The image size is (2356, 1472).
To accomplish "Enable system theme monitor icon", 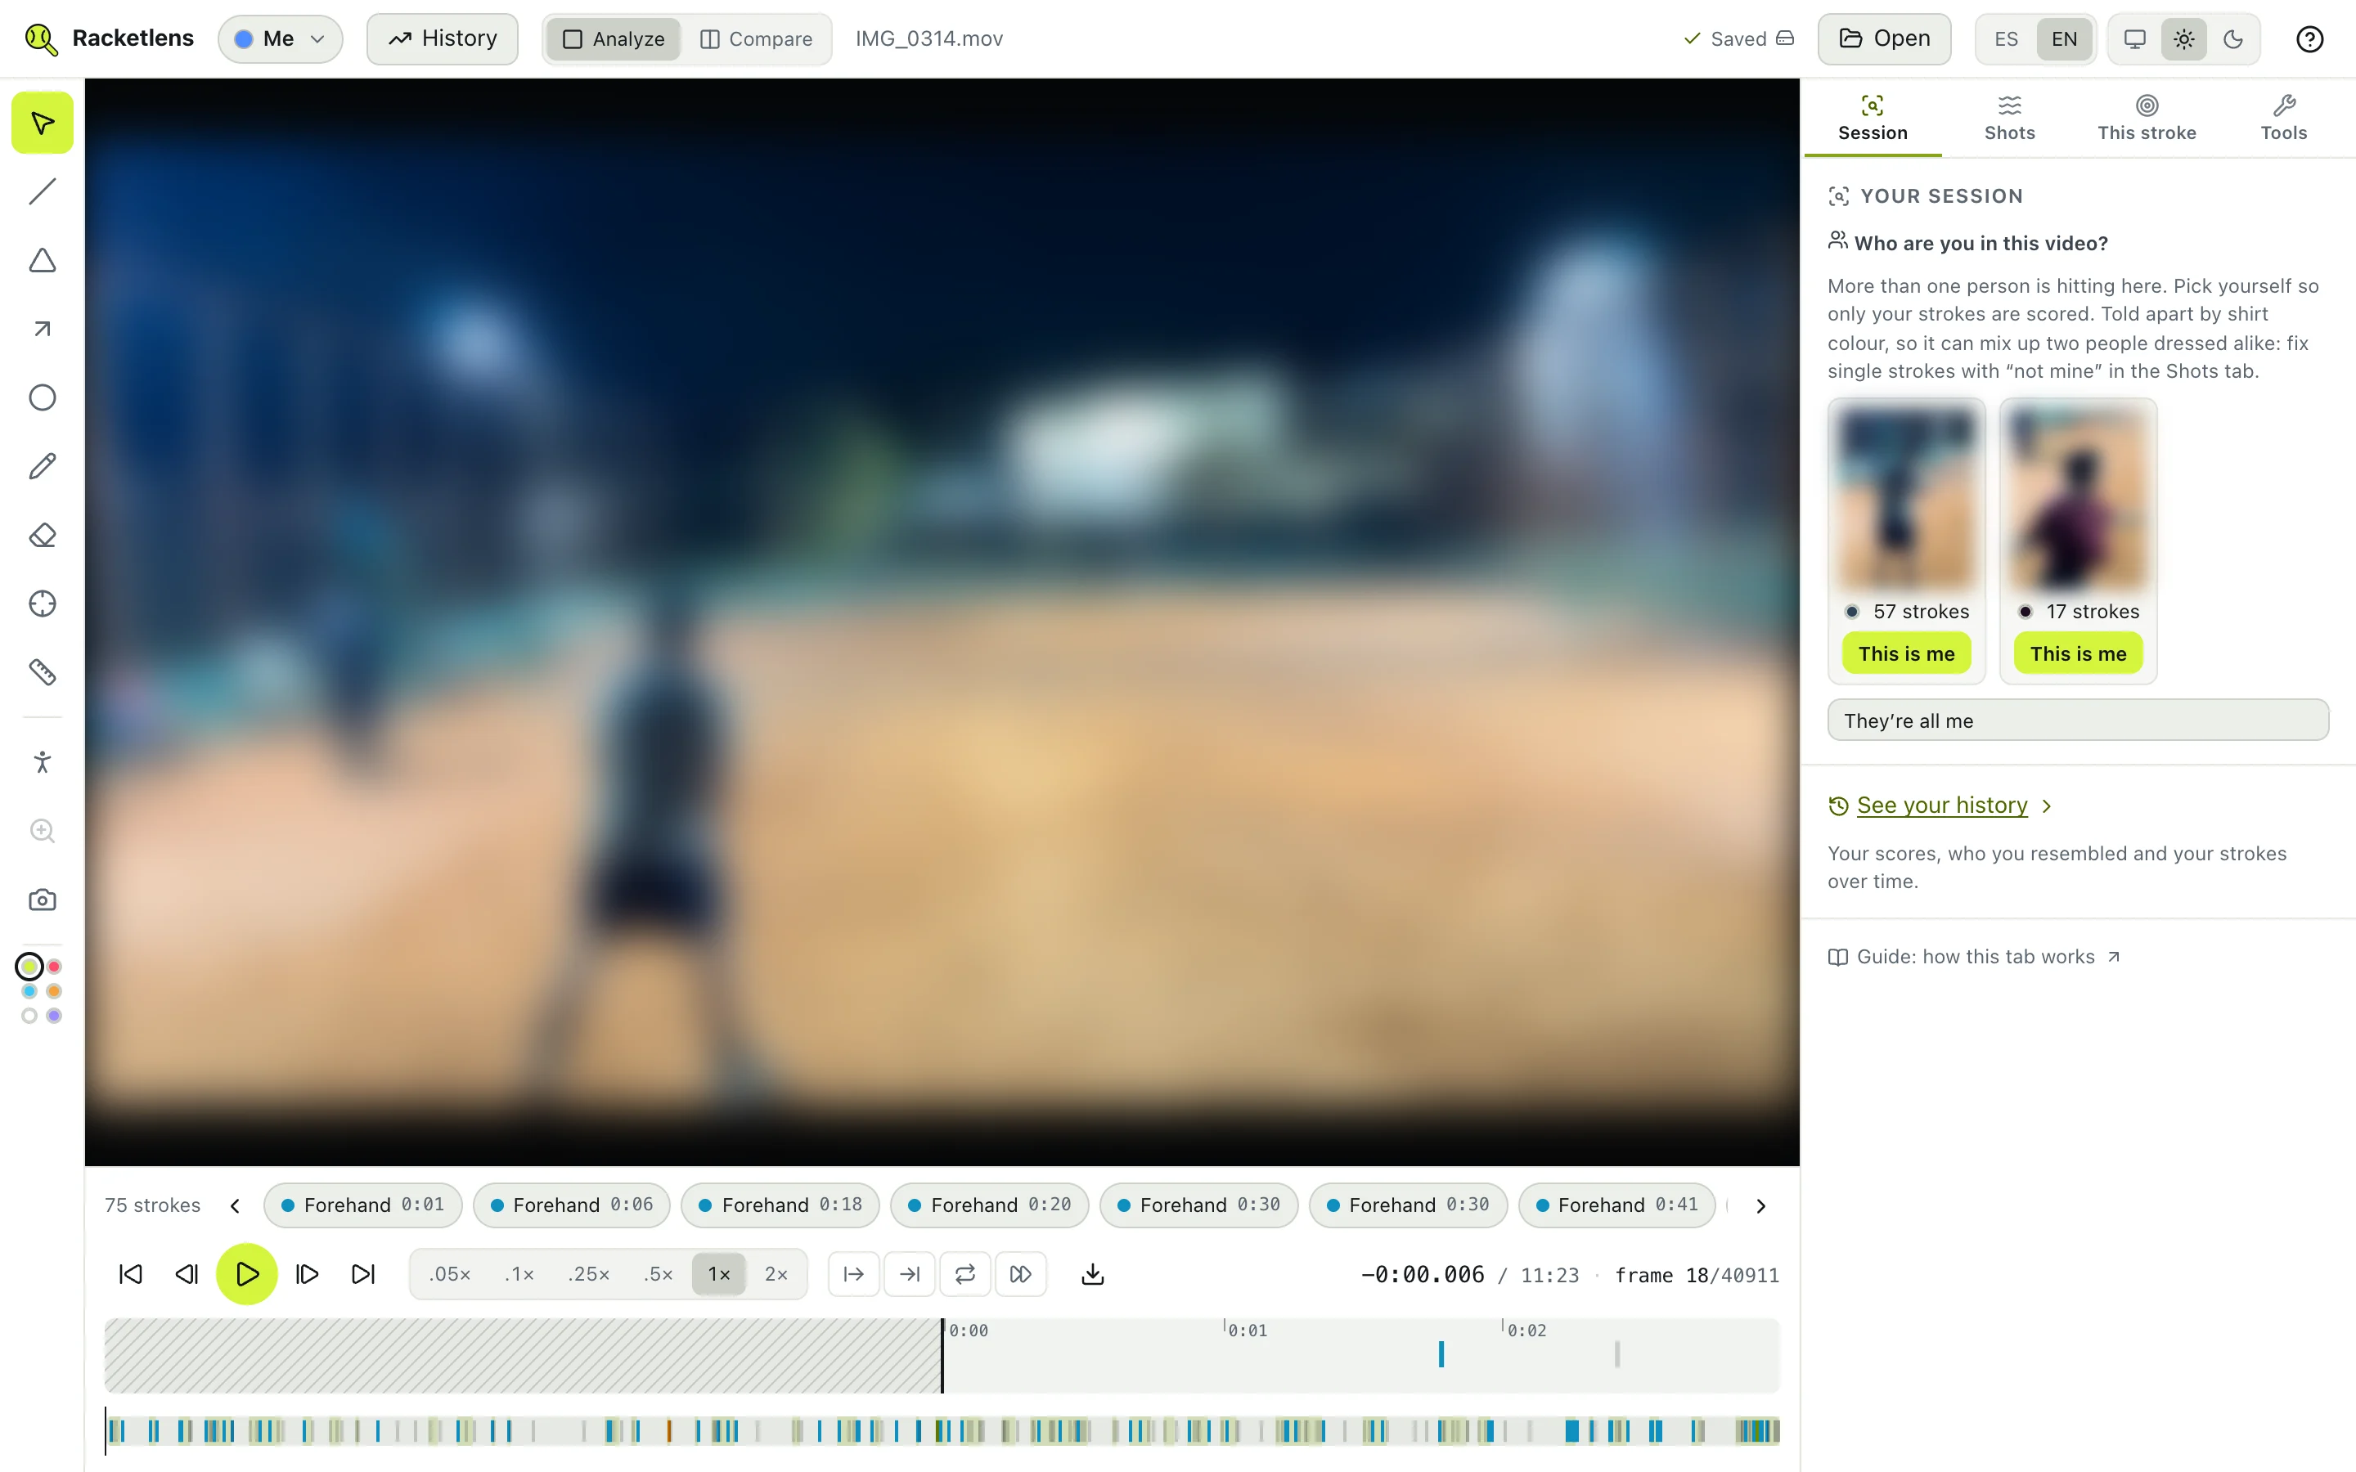I will tap(2134, 39).
